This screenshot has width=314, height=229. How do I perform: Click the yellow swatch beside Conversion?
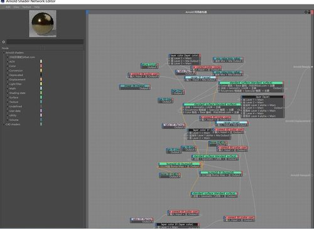(x=41, y=70)
